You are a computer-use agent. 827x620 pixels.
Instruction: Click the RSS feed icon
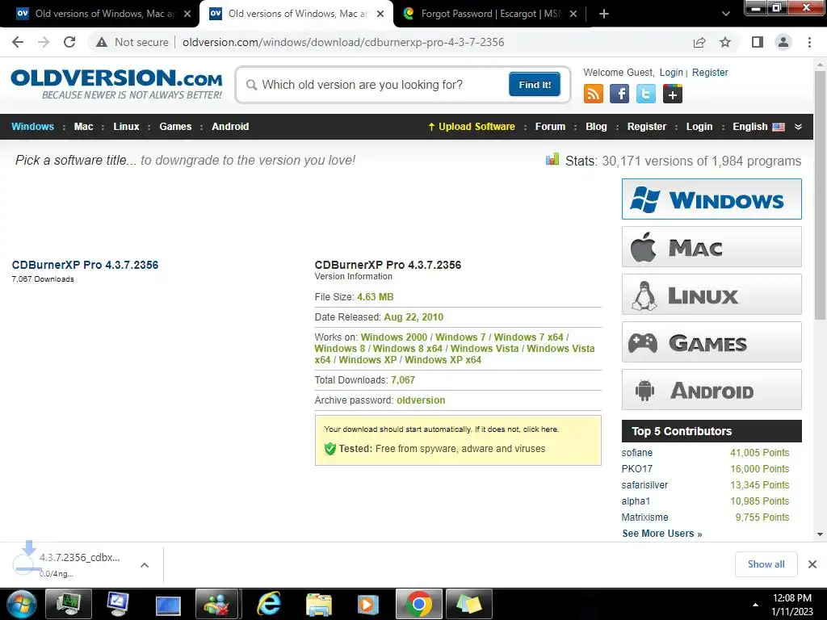(593, 94)
